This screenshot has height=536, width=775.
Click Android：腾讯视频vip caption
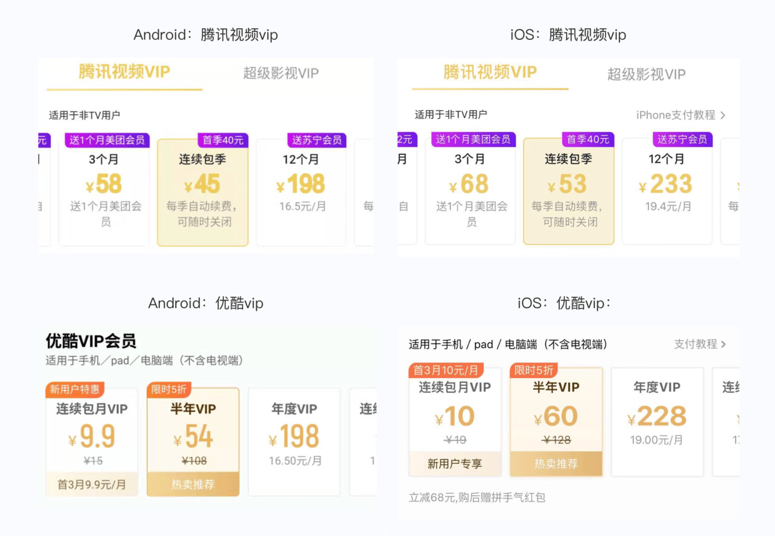206,35
